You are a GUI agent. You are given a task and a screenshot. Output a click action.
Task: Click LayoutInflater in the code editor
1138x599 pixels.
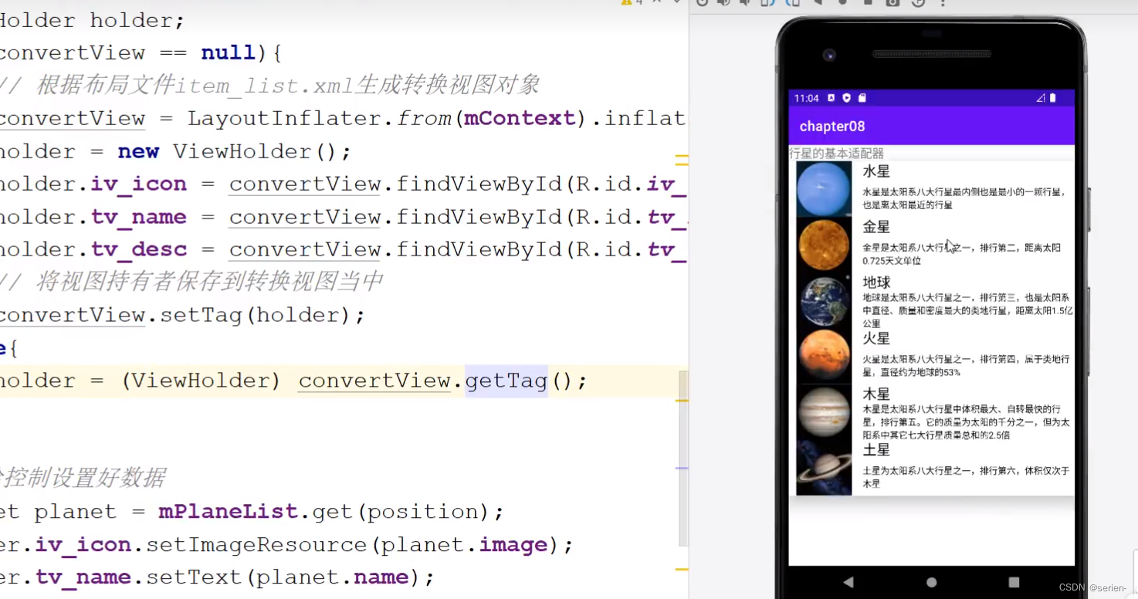(283, 118)
